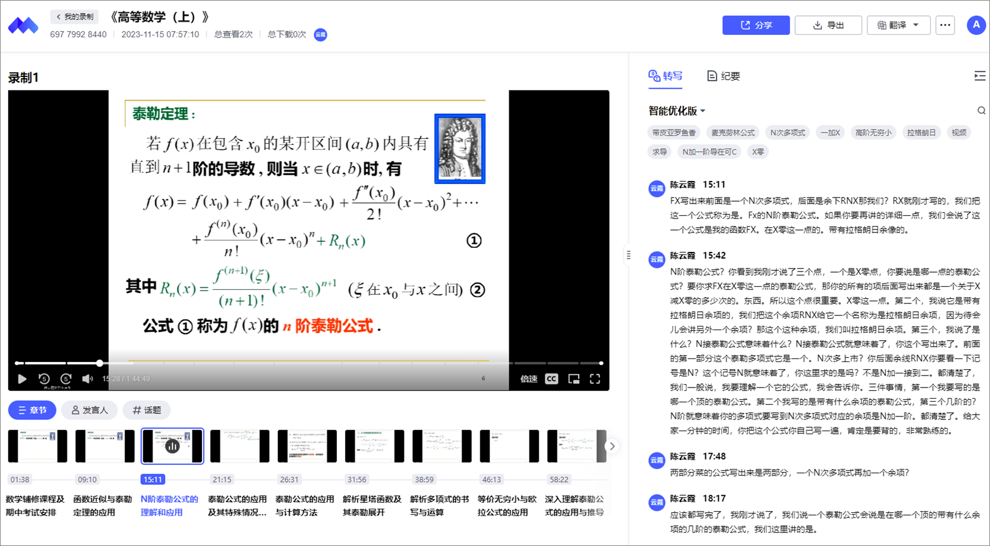This screenshot has width=990, height=546.
Task: Open the more options ellipsis menu
Action: (945, 25)
